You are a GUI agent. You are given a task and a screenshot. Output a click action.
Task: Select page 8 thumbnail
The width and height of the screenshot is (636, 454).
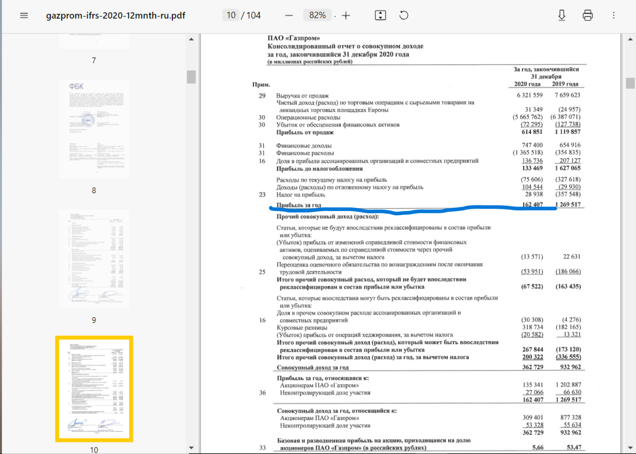94,129
